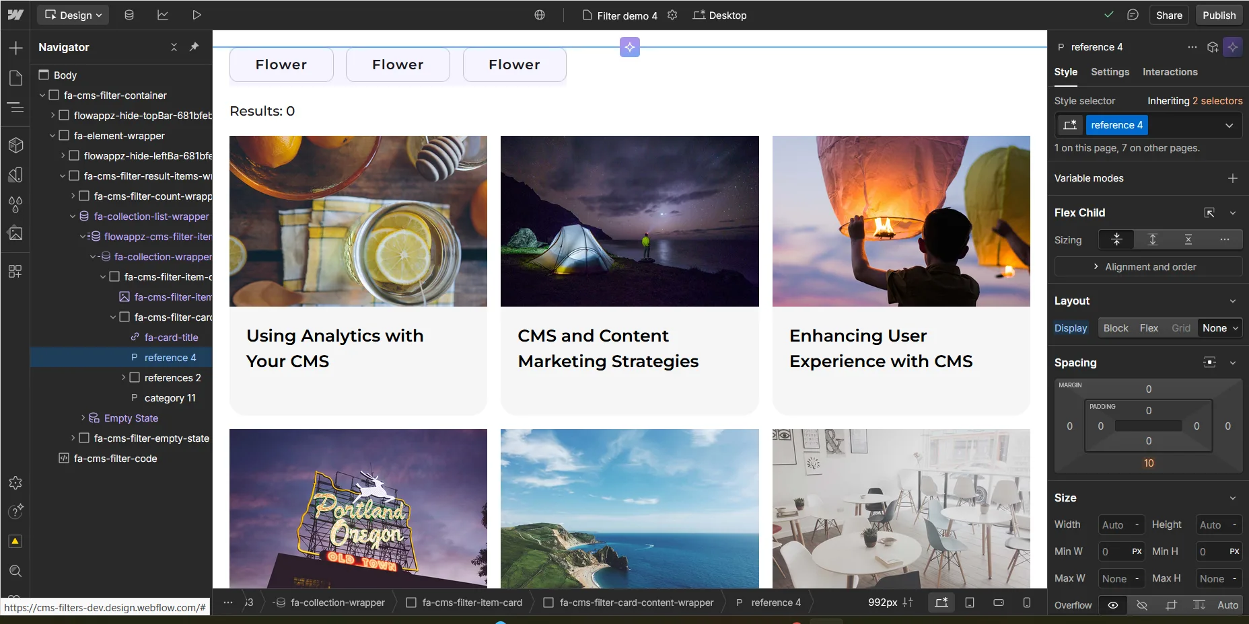Screen dimensions: 1249x624
Task: Open the Webflow logo menu
Action: coord(15,15)
